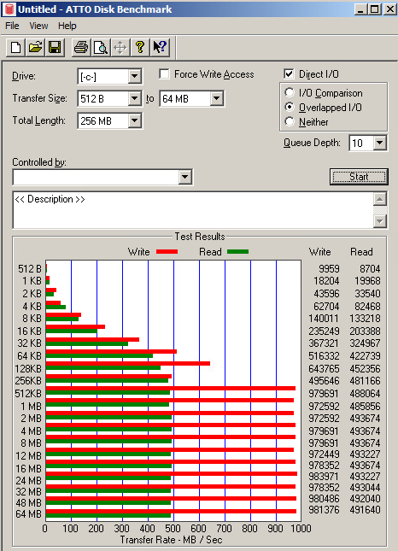Screen dimensions: 398x551
Task: Click the Transfer Rate - MB / Sec axis label
Action: coord(172,540)
